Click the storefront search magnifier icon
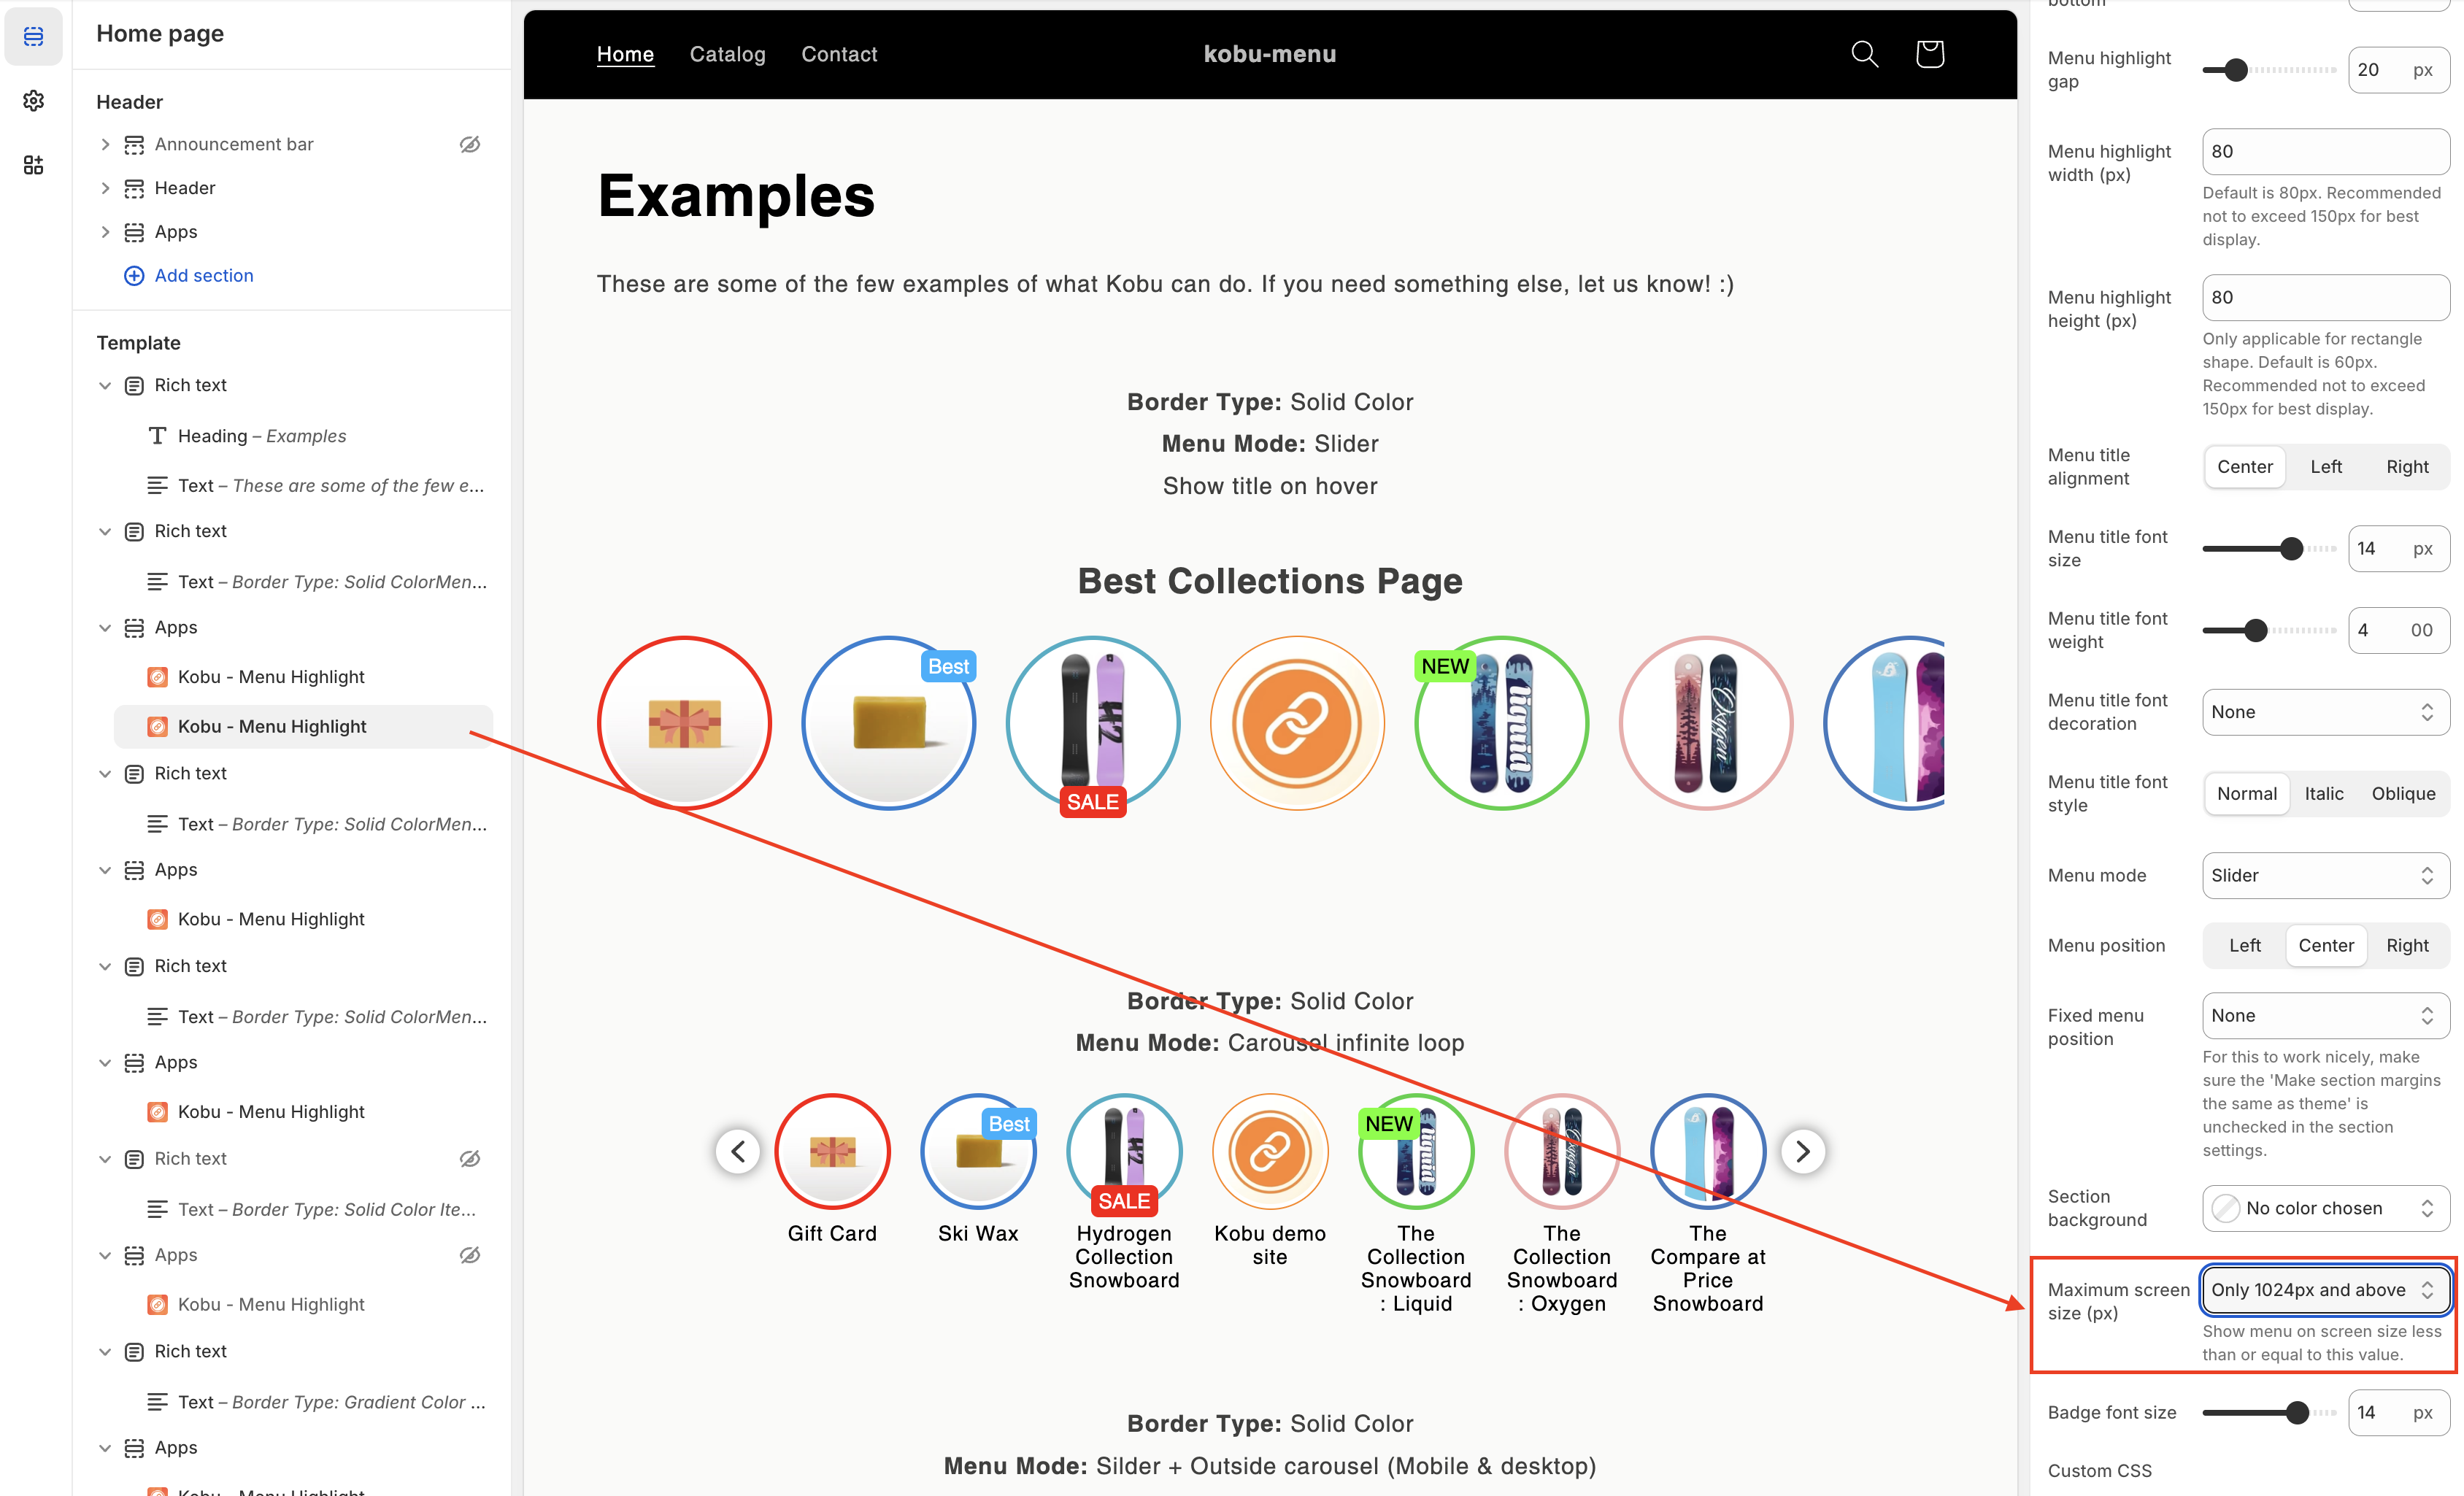The width and height of the screenshot is (2464, 1496). [1864, 54]
